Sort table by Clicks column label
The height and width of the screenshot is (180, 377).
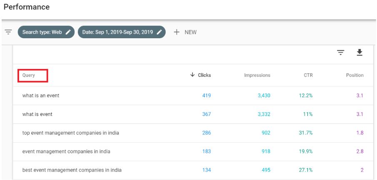coord(205,75)
